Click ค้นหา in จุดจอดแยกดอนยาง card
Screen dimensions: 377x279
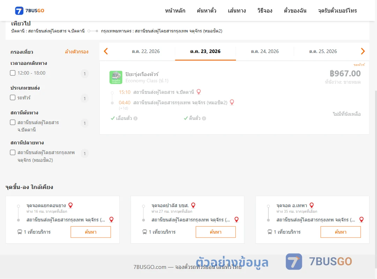pos(91,232)
